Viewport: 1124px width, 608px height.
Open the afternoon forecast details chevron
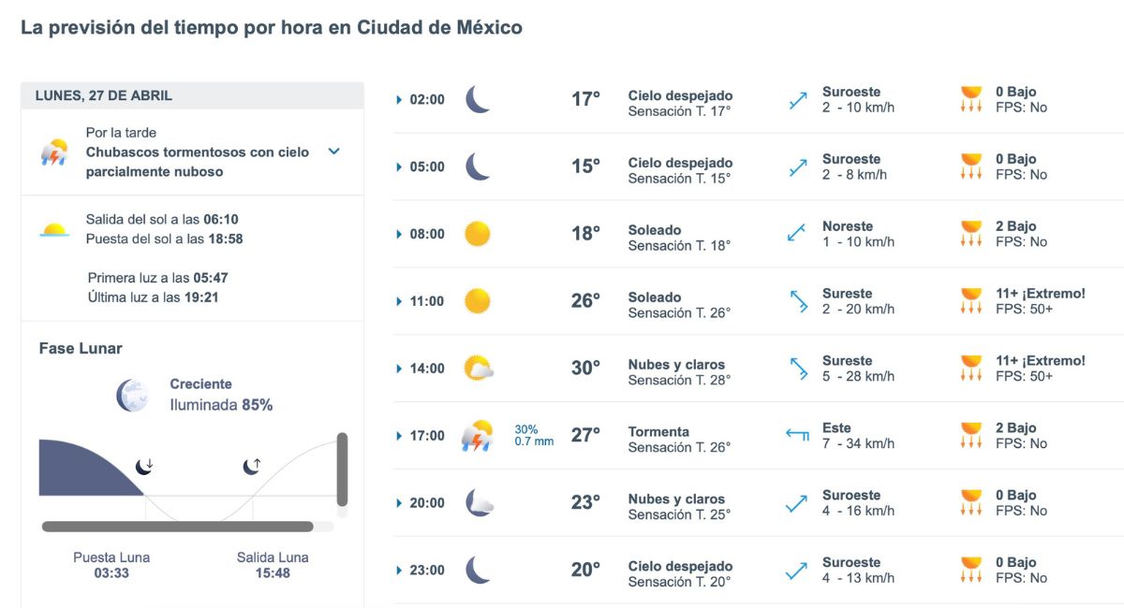[x=333, y=150]
